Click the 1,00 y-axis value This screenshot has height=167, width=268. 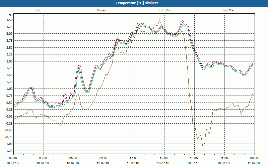9,89
